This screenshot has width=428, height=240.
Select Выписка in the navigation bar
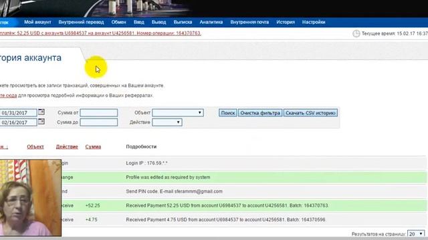(x=183, y=22)
